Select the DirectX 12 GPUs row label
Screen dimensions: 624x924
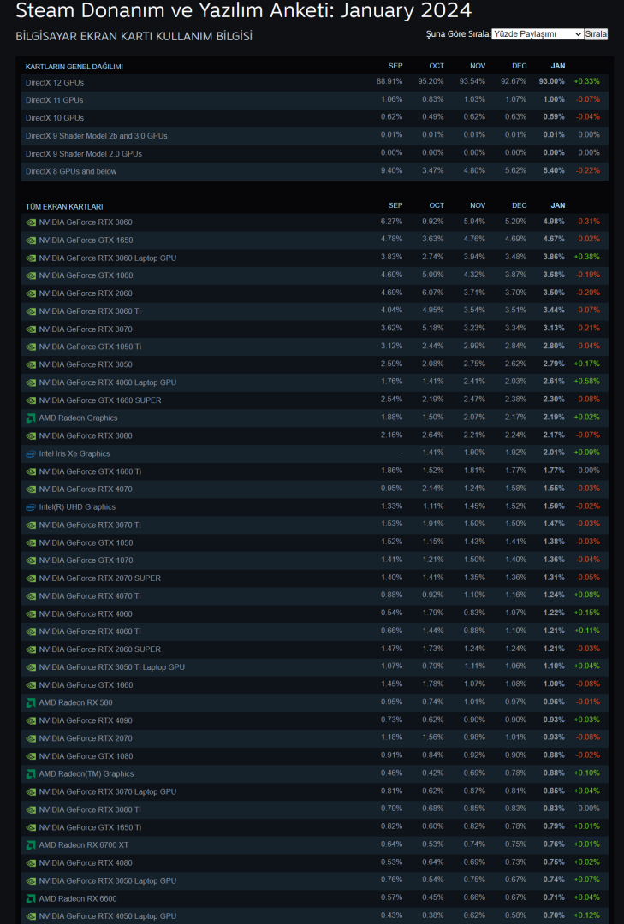[54, 82]
